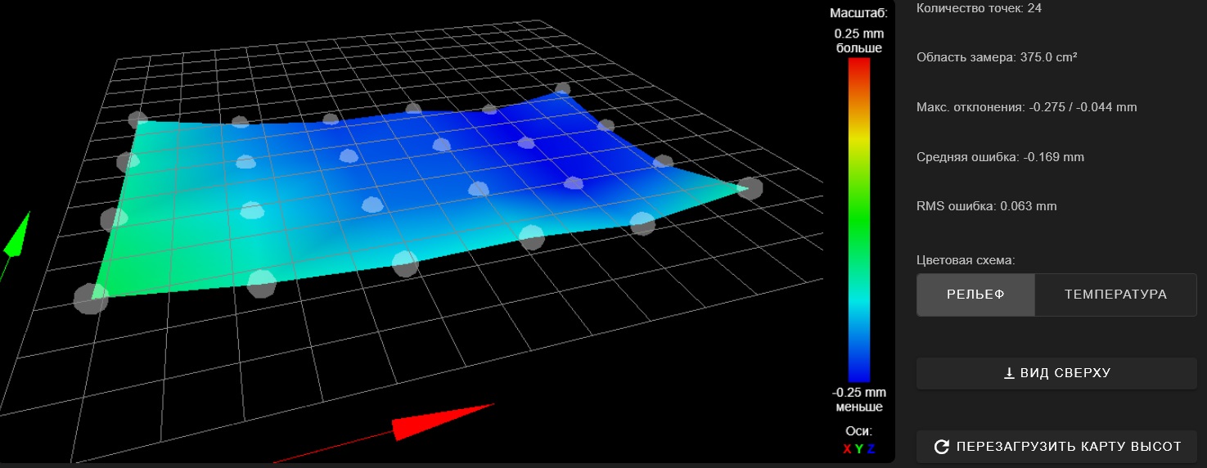This screenshot has height=468, width=1207.
Task: Click the 'Количество точек: 24' text
Action: coord(979,8)
